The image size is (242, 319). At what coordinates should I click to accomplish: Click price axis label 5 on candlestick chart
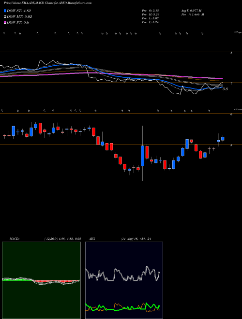pyautogui.click(x=231, y=145)
